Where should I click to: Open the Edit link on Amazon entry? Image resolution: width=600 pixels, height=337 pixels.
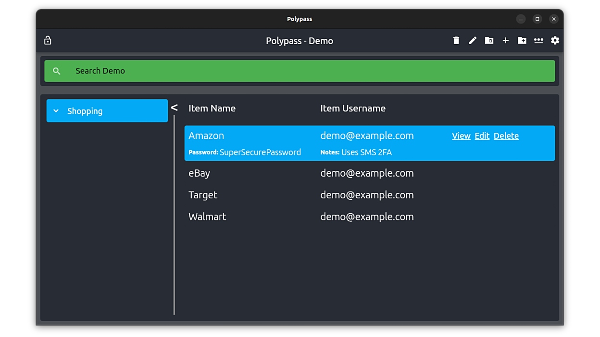(x=482, y=136)
